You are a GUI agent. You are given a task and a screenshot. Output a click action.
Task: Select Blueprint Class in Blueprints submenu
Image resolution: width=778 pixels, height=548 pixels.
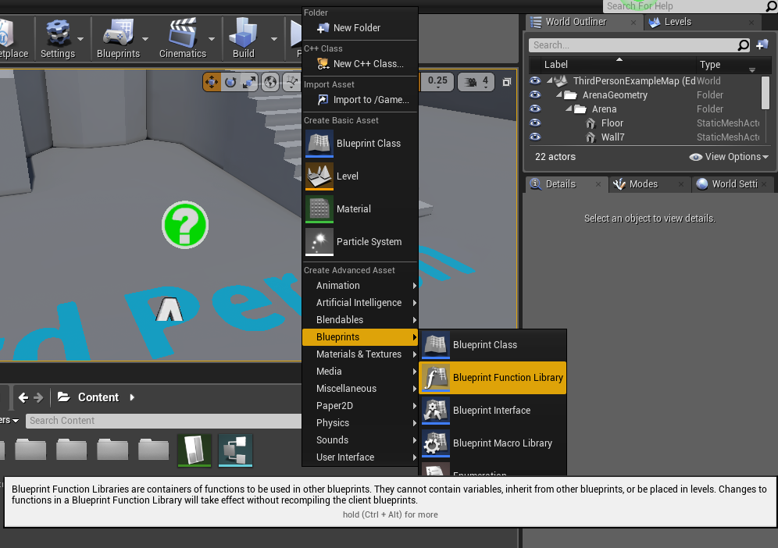[493, 345]
